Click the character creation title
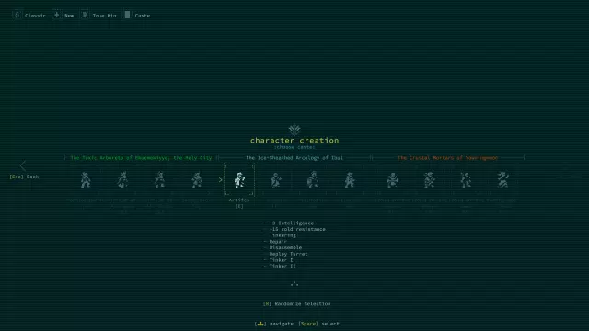 tap(294, 141)
